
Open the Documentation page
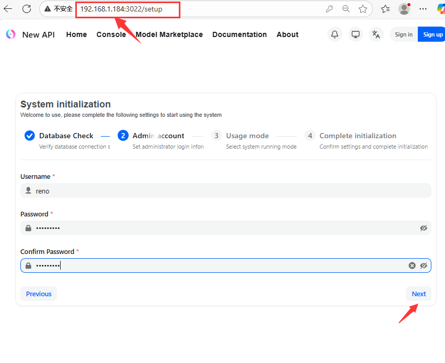239,34
